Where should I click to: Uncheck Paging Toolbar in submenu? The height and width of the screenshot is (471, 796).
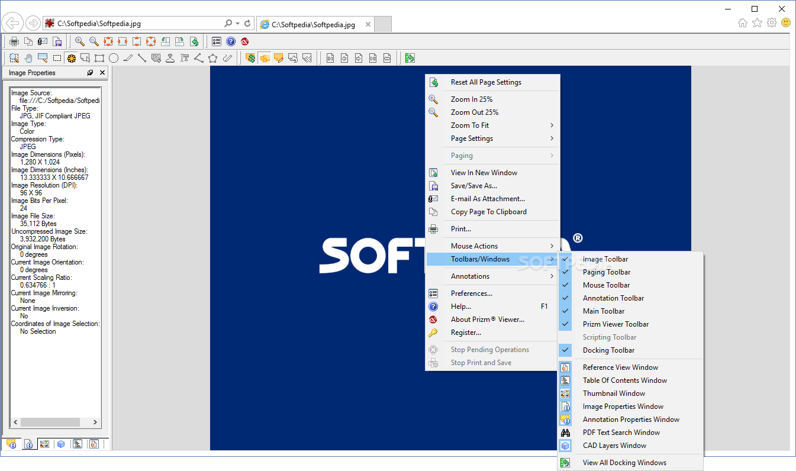coord(630,272)
